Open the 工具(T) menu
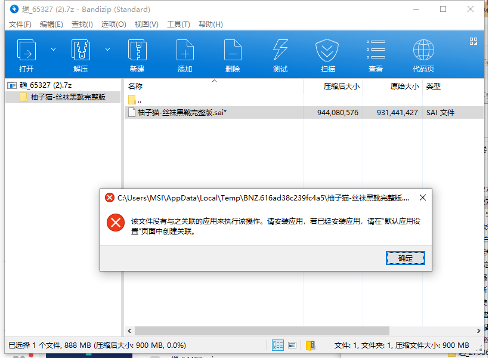489x358 pixels. (x=178, y=24)
